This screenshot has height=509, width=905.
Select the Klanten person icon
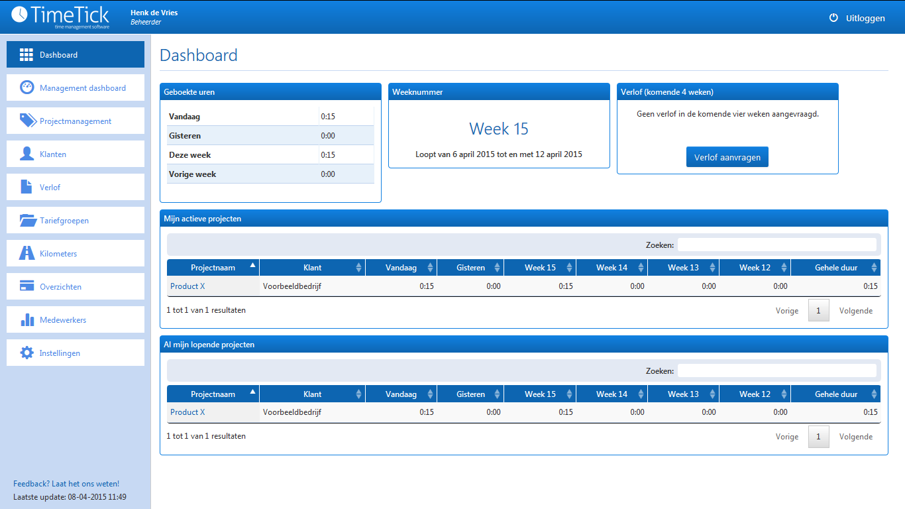point(27,154)
